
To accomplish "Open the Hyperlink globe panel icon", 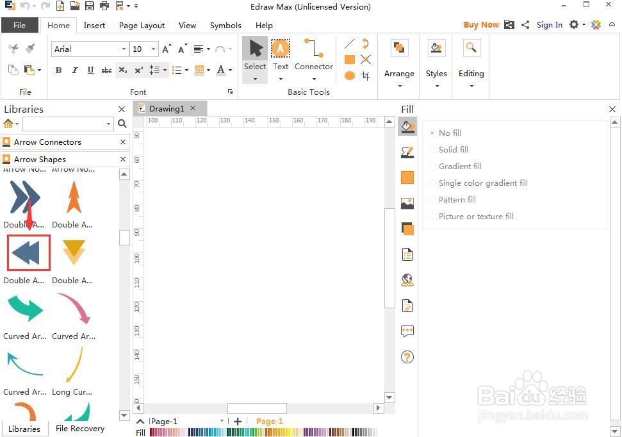I will click(x=407, y=280).
